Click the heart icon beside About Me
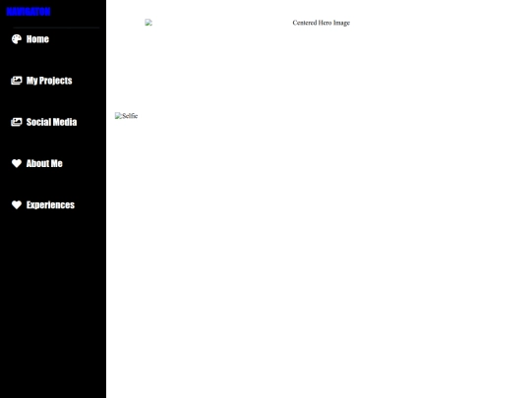The image size is (531, 398). (17, 163)
